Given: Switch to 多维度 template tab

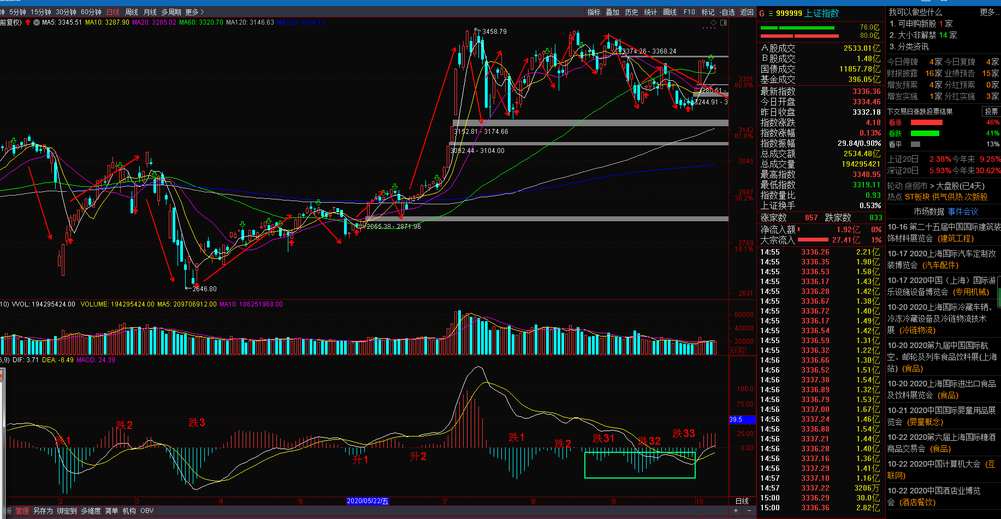Looking at the screenshot, I should click(91, 511).
